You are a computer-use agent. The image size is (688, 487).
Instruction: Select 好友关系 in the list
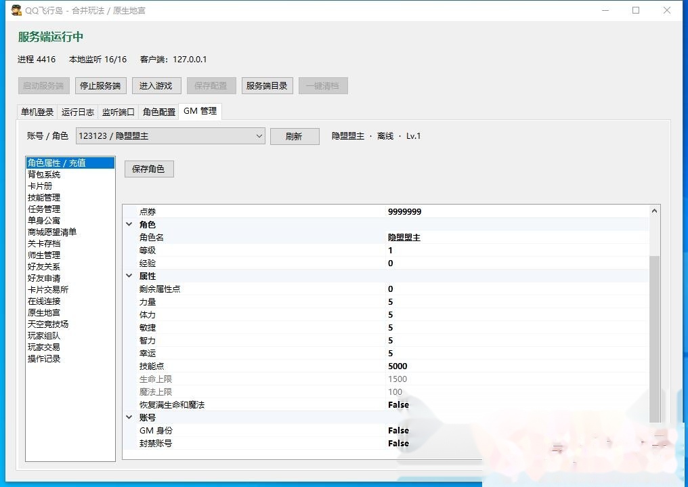pyautogui.click(x=70, y=266)
